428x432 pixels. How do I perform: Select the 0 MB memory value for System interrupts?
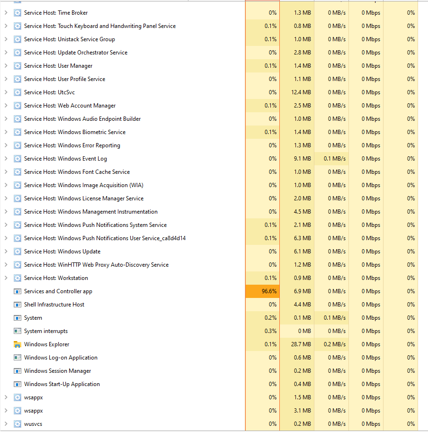click(x=304, y=331)
